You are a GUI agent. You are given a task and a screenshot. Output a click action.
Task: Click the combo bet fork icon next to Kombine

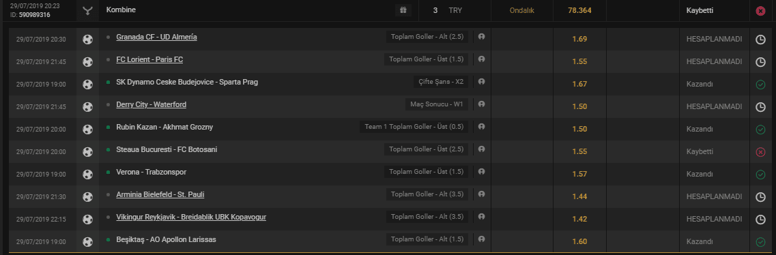click(87, 10)
